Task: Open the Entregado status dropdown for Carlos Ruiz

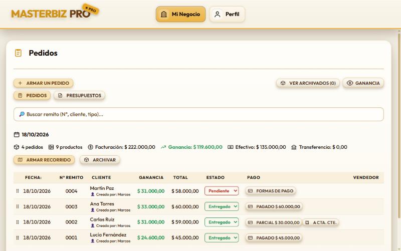Action: pos(222,222)
